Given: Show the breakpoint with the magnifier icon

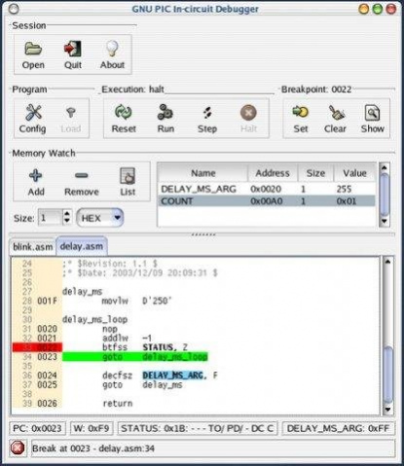Looking at the screenshot, I should pos(372,113).
